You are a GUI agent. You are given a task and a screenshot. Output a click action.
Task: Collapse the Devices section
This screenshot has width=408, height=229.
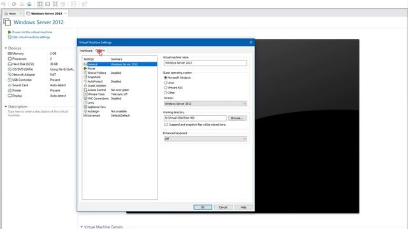6,48
